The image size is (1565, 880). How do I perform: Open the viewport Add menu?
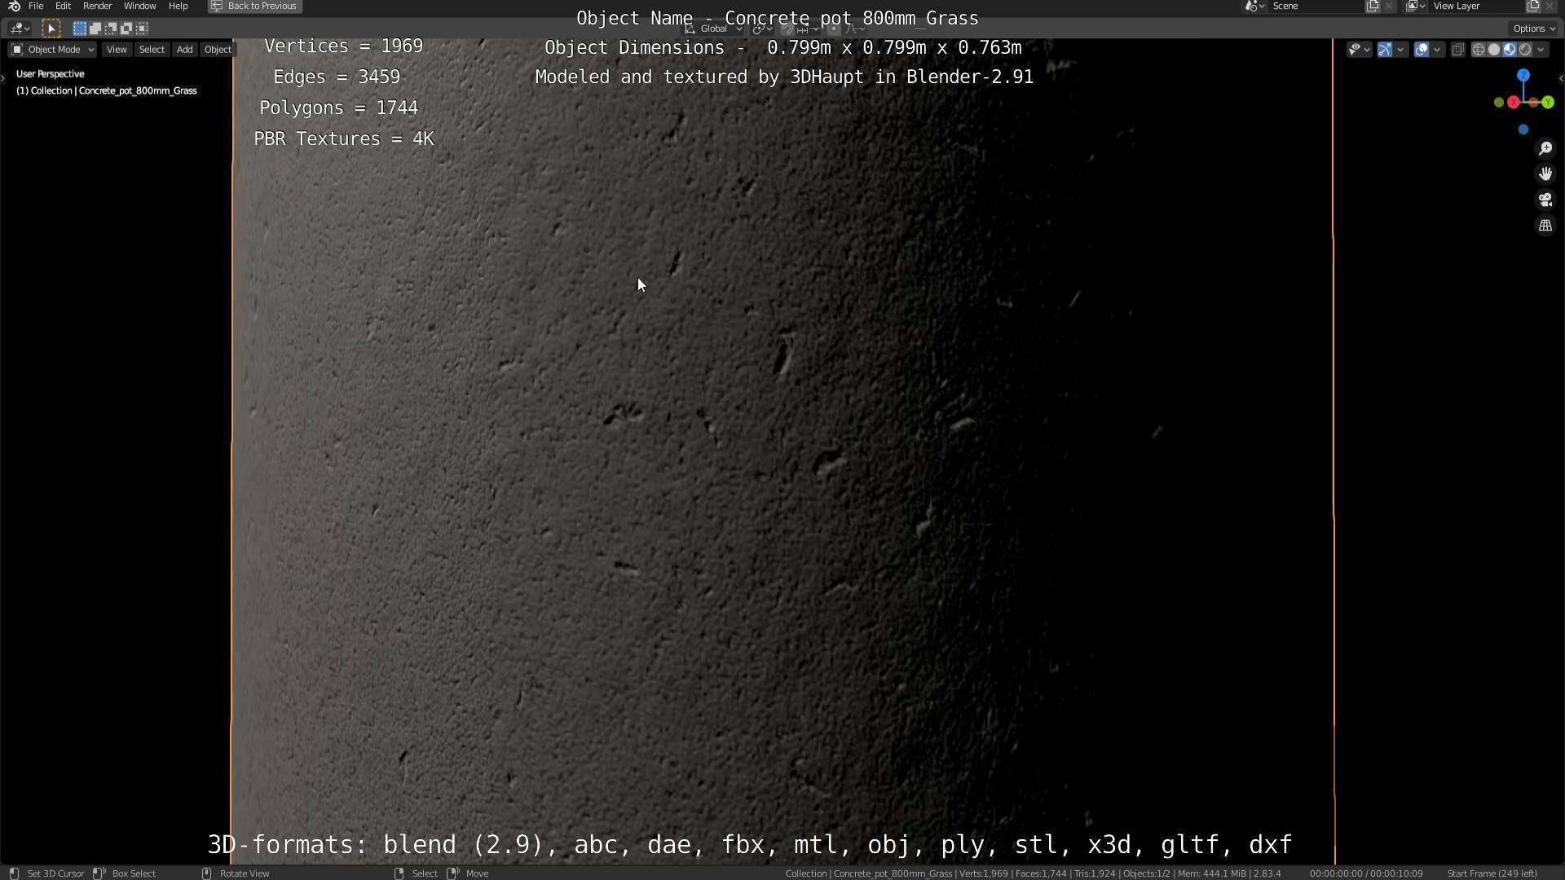[184, 50]
